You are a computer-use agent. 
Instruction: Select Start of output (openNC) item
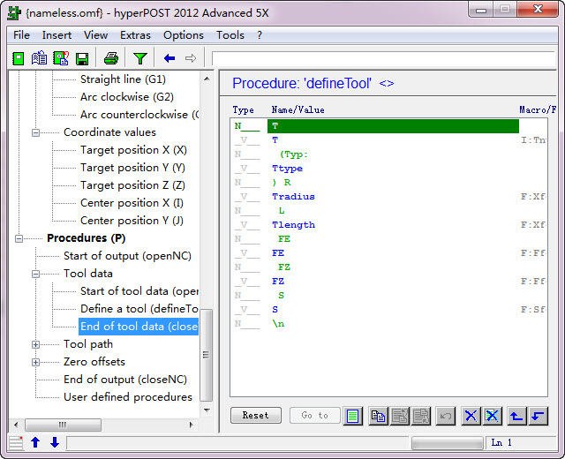[x=127, y=256]
